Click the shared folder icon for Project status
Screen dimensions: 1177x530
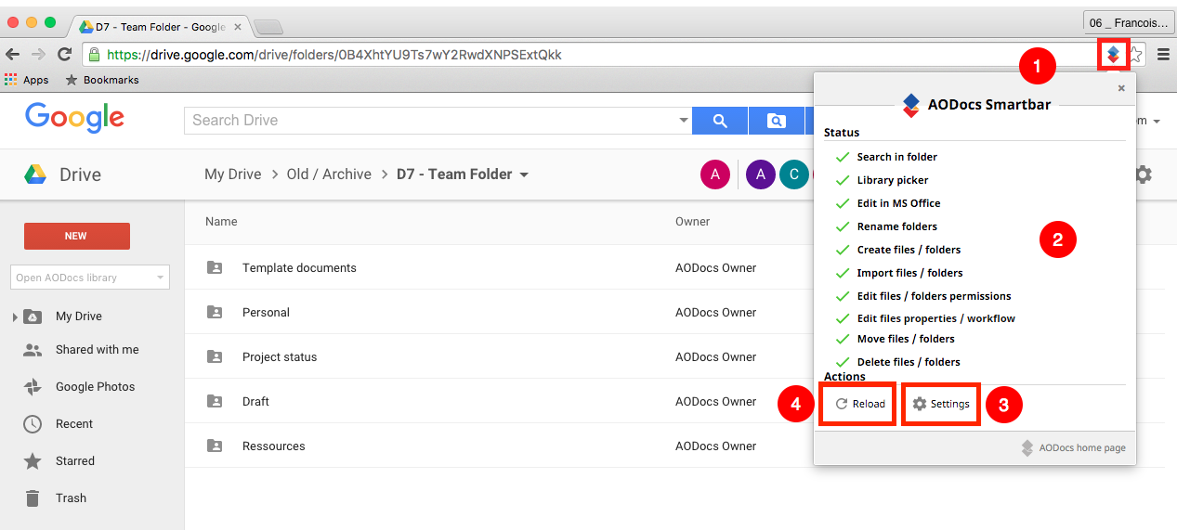(215, 357)
